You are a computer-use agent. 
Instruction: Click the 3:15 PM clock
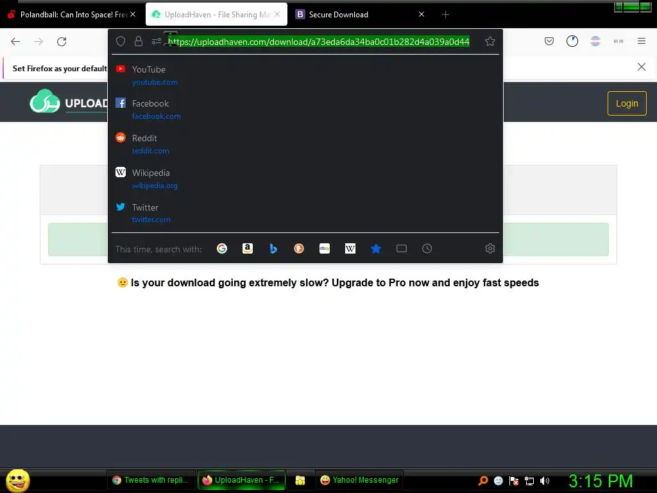click(600, 481)
